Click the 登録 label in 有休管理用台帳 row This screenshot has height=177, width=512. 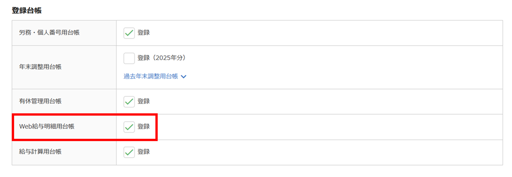tap(144, 102)
